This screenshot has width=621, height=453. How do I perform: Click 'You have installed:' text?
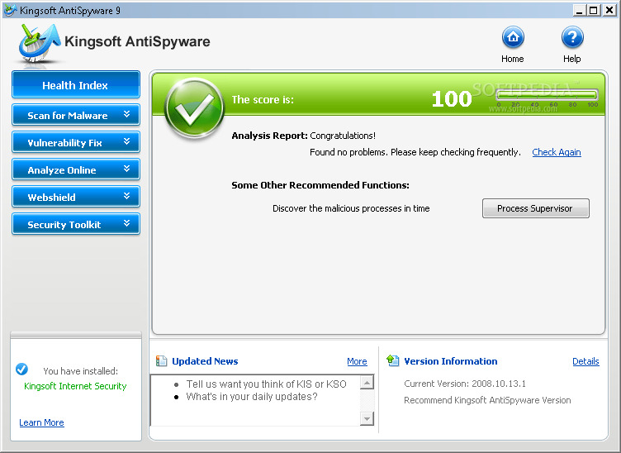click(x=80, y=371)
